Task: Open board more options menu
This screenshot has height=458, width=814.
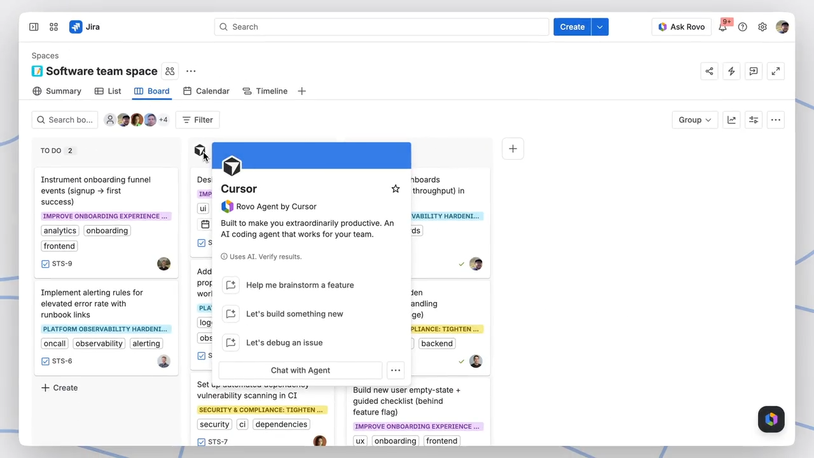Action: point(776,120)
